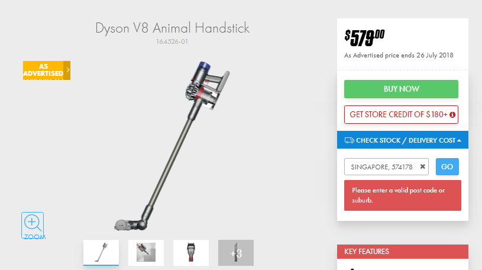Click the main Dyson vacuum product image

[172, 146]
